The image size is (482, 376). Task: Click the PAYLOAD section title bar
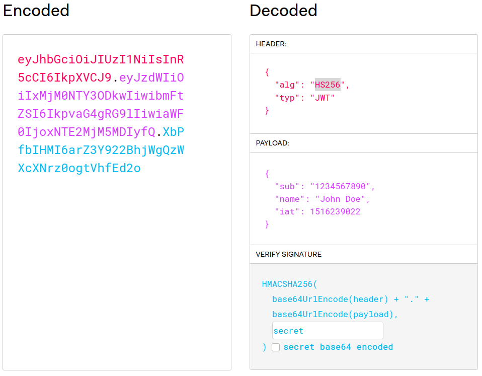pos(273,143)
